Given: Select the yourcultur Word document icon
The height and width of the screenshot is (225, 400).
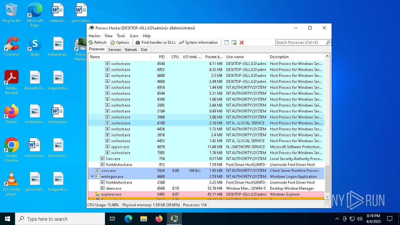Looking at the screenshot, I should tap(82, 13).
